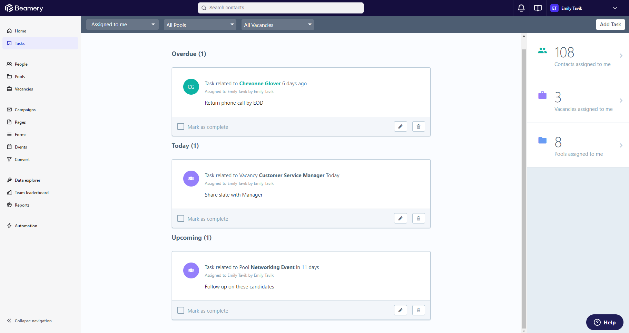Click the Campaigns envelope icon
Viewport: 629px width, 333px height.
(x=9, y=110)
